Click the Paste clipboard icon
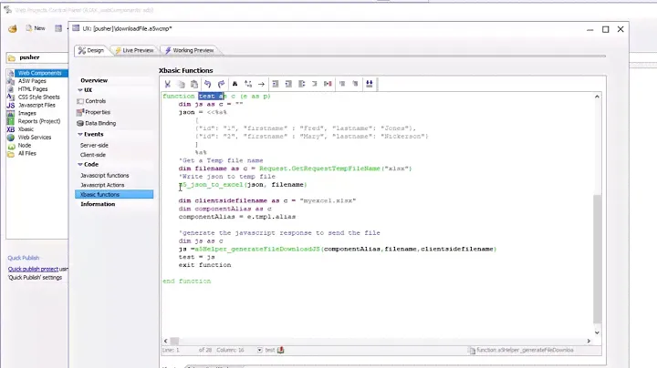The width and height of the screenshot is (657, 368). [x=194, y=83]
